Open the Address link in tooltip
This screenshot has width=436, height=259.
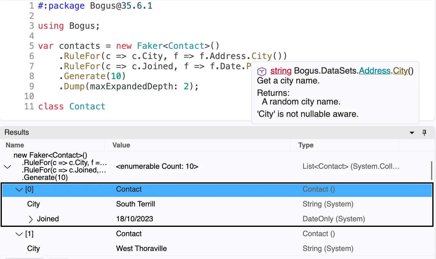(x=375, y=71)
